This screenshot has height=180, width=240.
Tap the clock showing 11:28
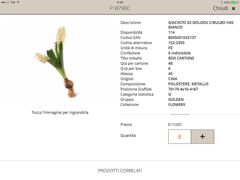(x=120, y=2)
